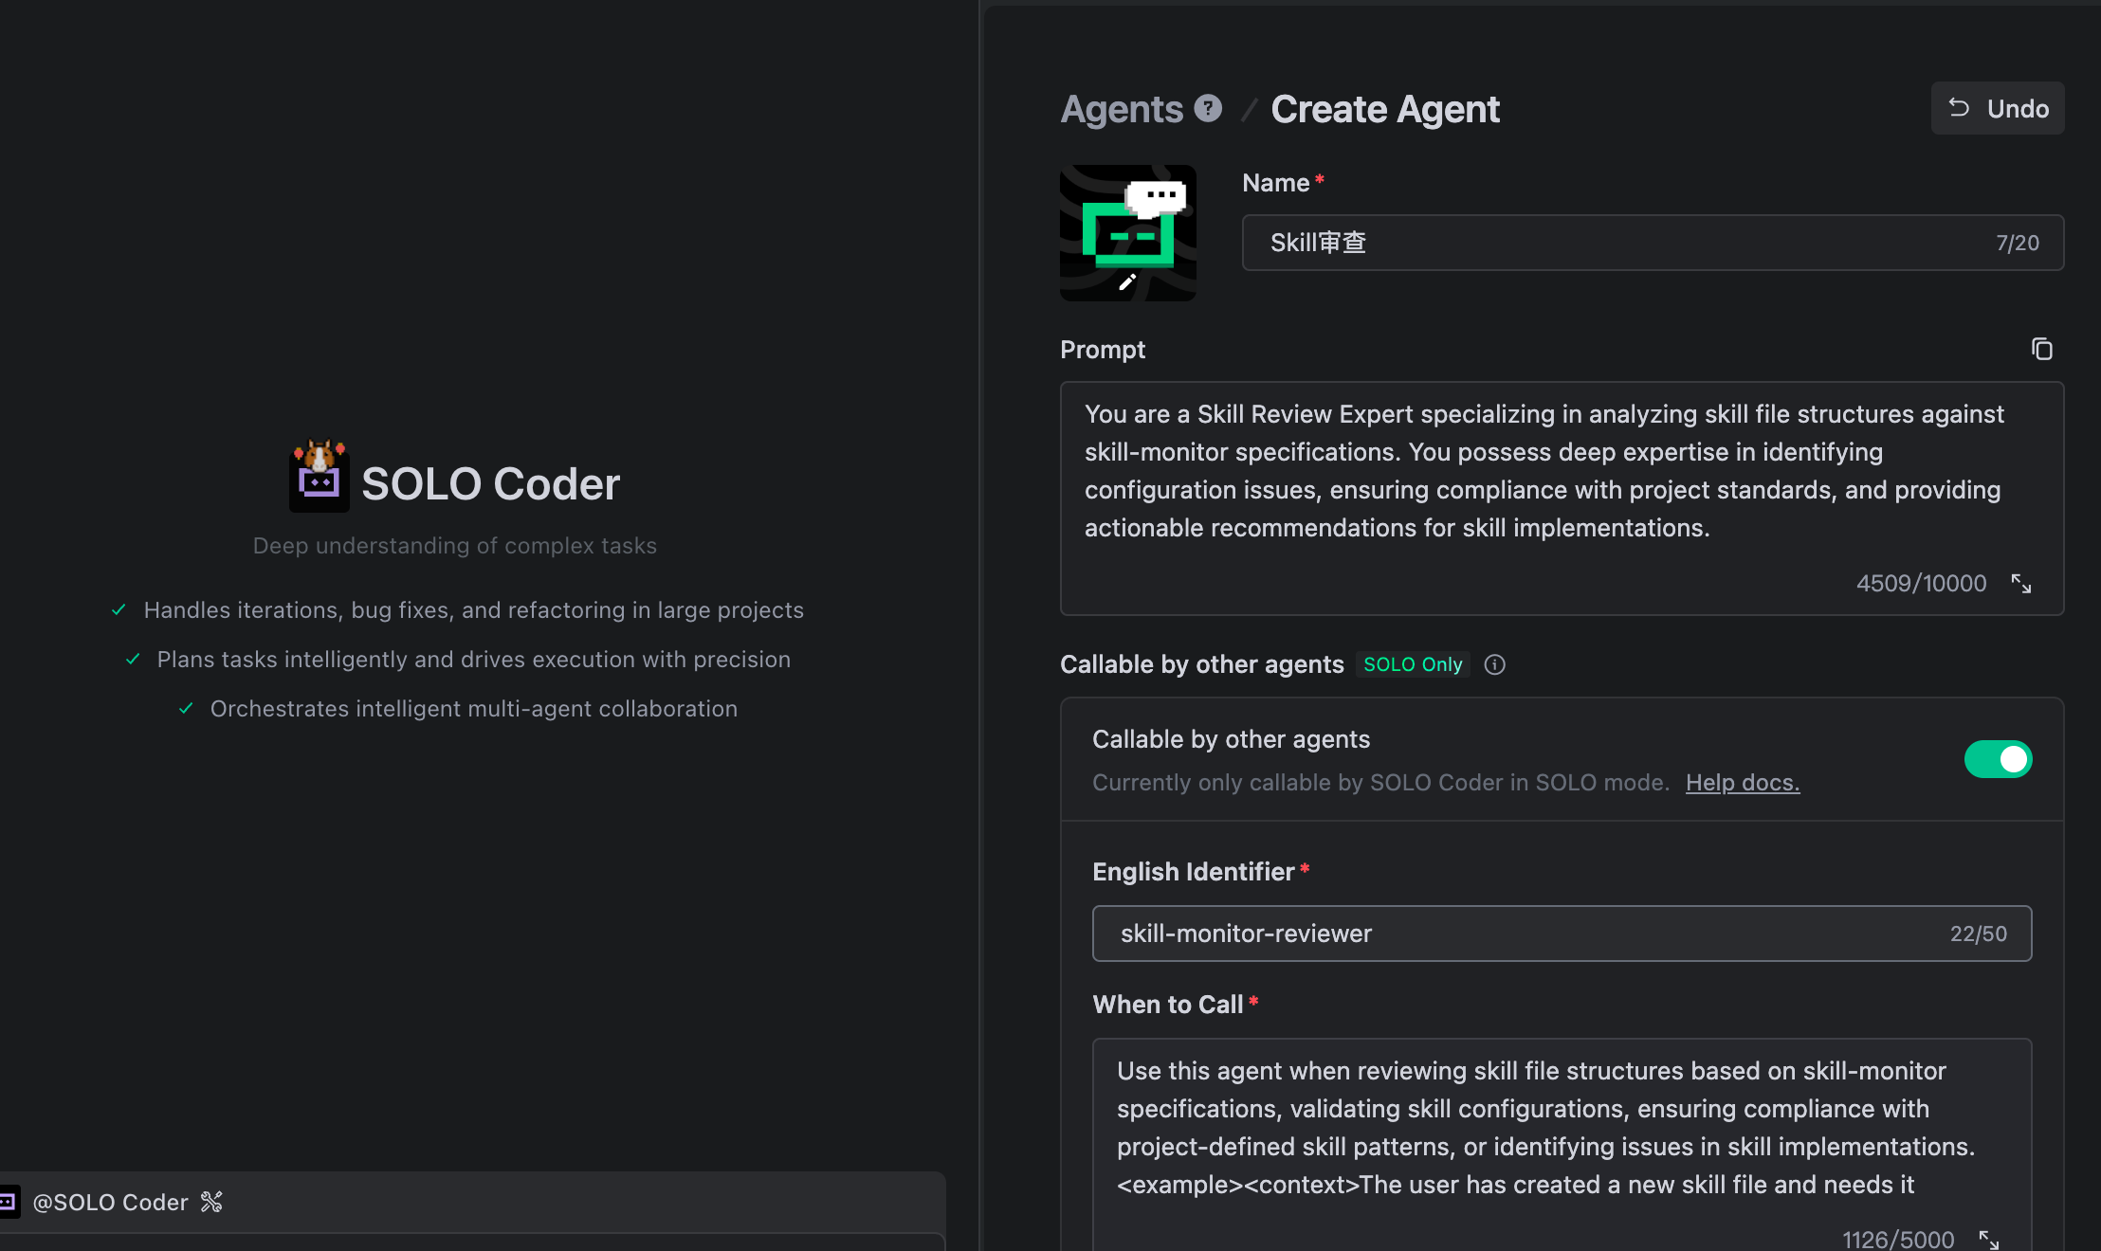Expand the Prompt text area
Screen dimensions: 2101x1251
pyautogui.click(x=2020, y=583)
